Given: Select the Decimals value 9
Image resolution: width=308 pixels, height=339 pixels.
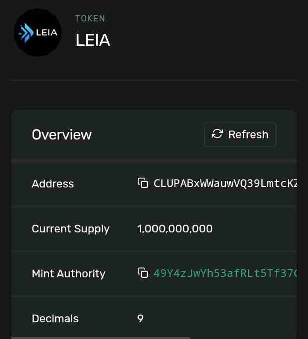Looking at the screenshot, I should 140,318.
